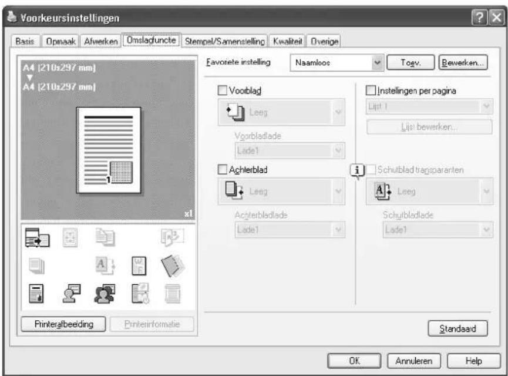This screenshot has width=508, height=376.
Task: Click the page preview thumbnail
Action: pyautogui.click(x=109, y=150)
